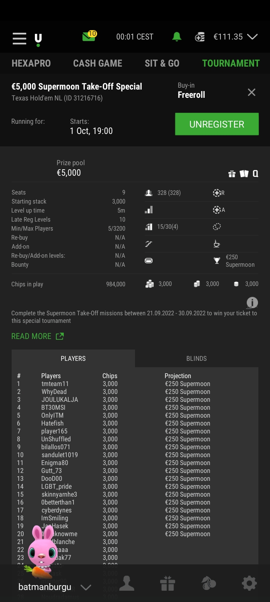The height and width of the screenshot is (602, 270).
Task: Tap the green notification bell
Action: [x=177, y=36]
